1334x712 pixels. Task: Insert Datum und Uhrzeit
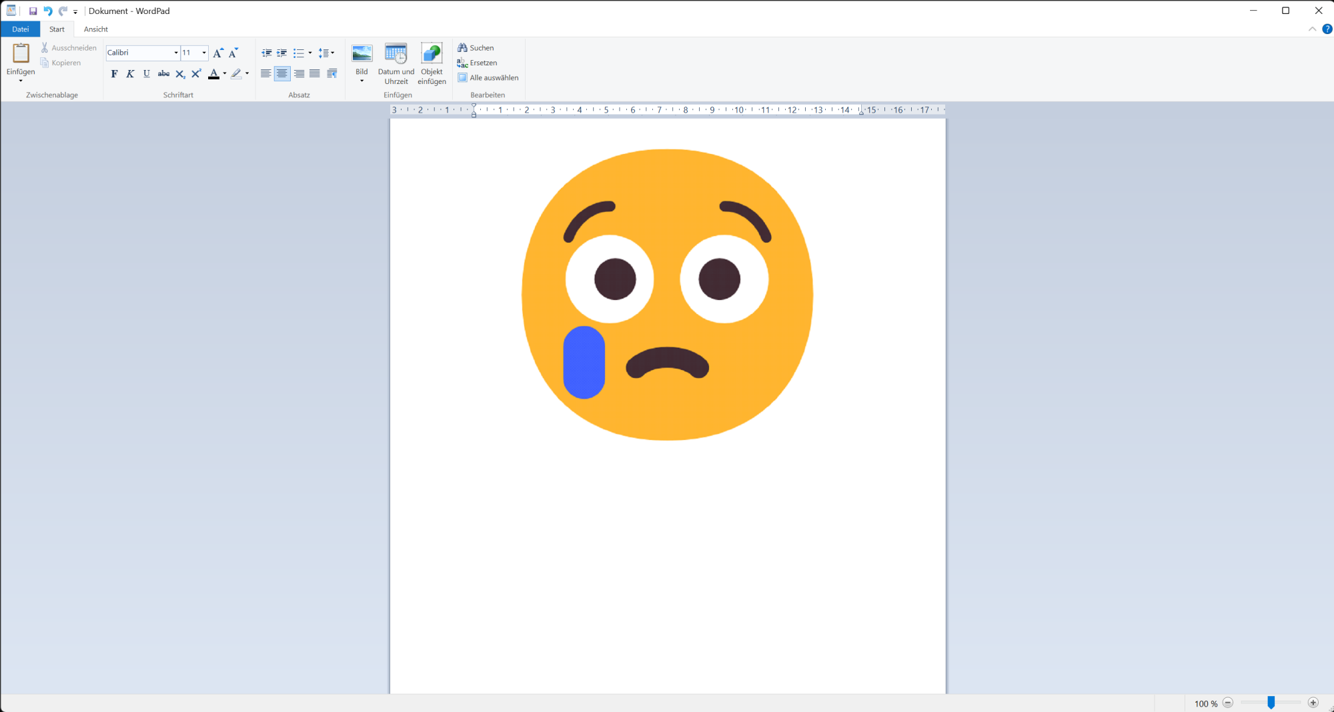click(x=396, y=63)
